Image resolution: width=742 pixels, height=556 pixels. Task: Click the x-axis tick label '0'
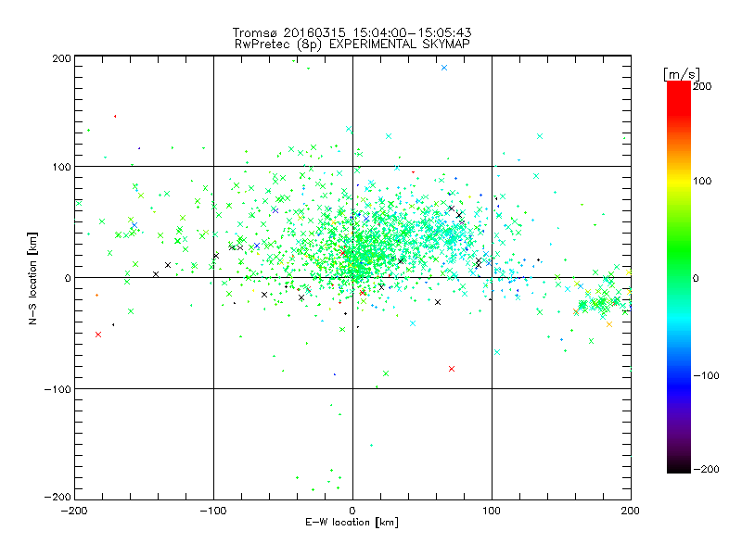(352, 511)
